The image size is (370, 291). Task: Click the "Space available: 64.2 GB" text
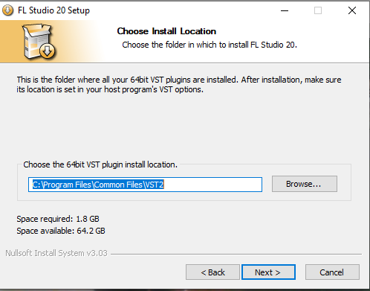coord(61,231)
